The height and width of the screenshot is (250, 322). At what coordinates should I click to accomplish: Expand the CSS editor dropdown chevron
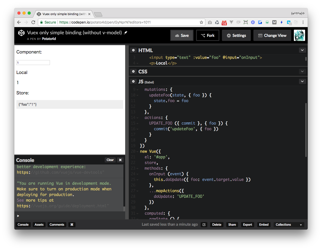pyautogui.click(x=302, y=72)
